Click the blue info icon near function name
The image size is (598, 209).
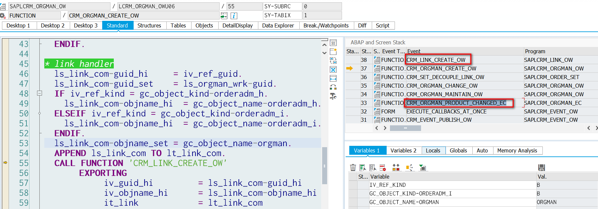pos(234,16)
